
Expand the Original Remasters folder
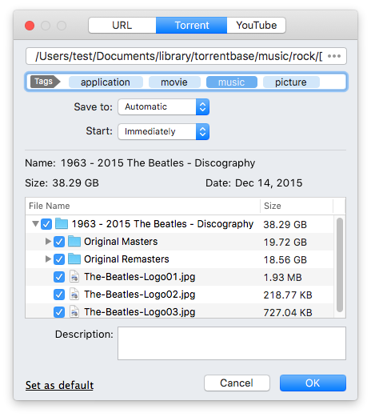coord(48,259)
